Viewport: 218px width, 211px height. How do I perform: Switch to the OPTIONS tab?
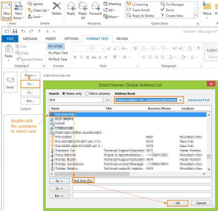(71, 39)
